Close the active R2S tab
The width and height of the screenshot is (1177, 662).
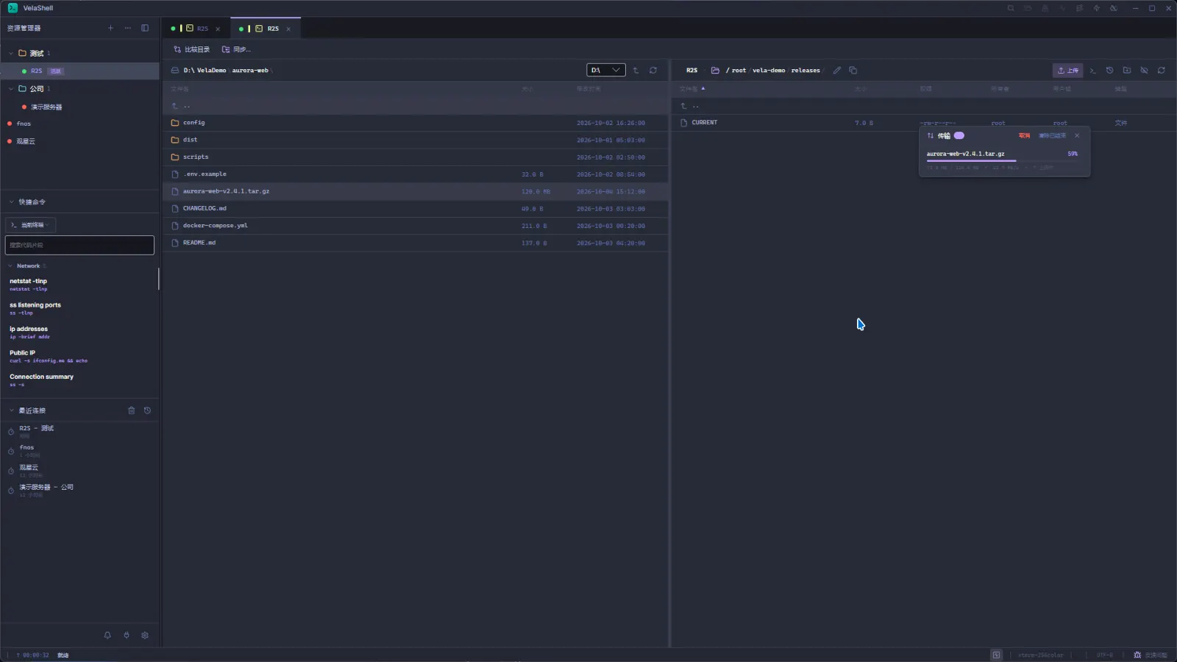[x=288, y=29]
